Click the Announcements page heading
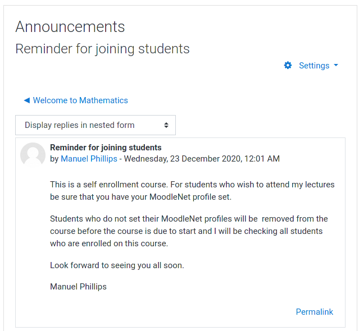359x331 pixels. (70, 27)
